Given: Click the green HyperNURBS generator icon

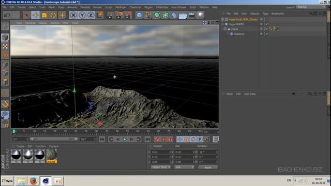Looking at the screenshot, I should [157, 15].
